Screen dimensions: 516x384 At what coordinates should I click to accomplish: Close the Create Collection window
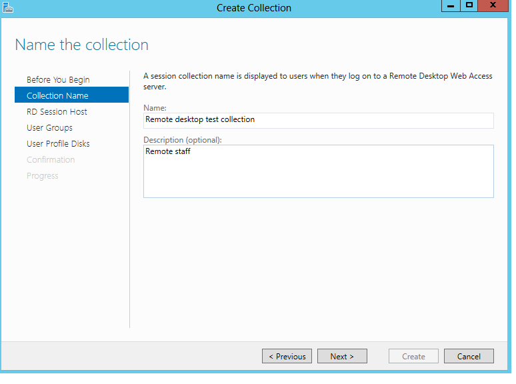493,5
